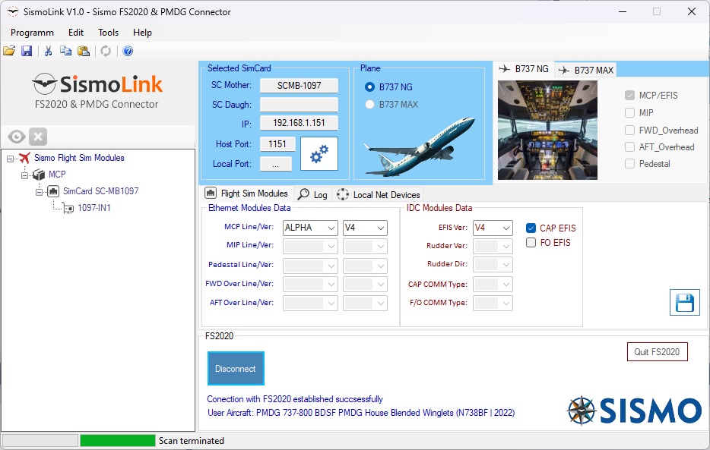The height and width of the screenshot is (450, 710).
Task: Click the SismoLink bird logo
Action: click(x=44, y=83)
